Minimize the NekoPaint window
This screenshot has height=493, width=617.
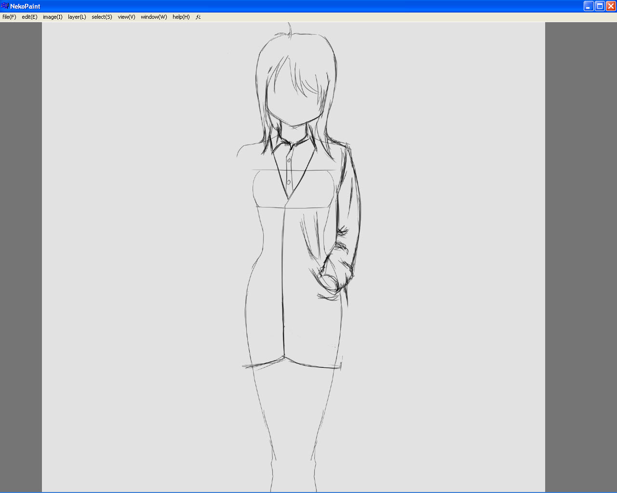click(588, 6)
